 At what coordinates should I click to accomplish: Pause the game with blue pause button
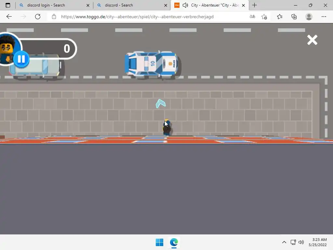[x=21, y=59]
